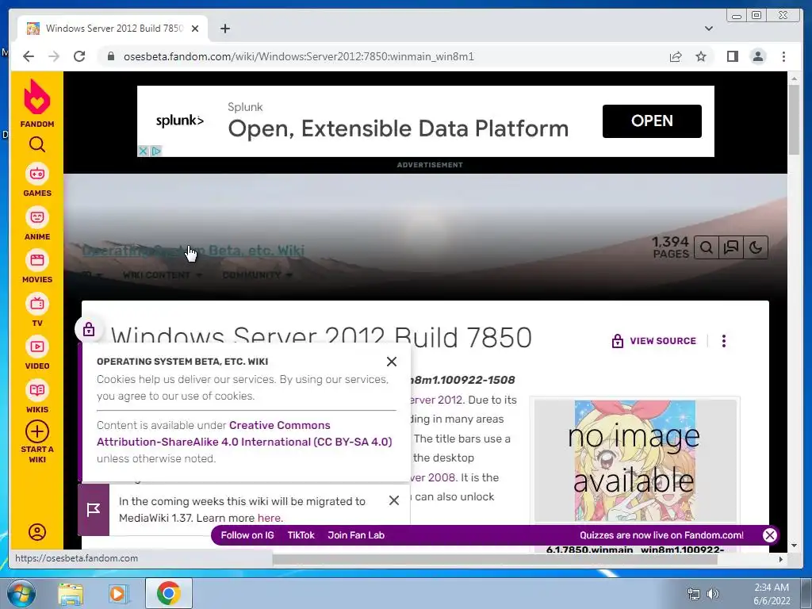Screen dimensions: 812x609
Task: Open the sidebar search magnifier
Action: point(36,144)
